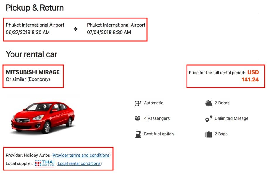268x174 pixels.
Task: Click the Your rental car section heading
Action: [30, 54]
